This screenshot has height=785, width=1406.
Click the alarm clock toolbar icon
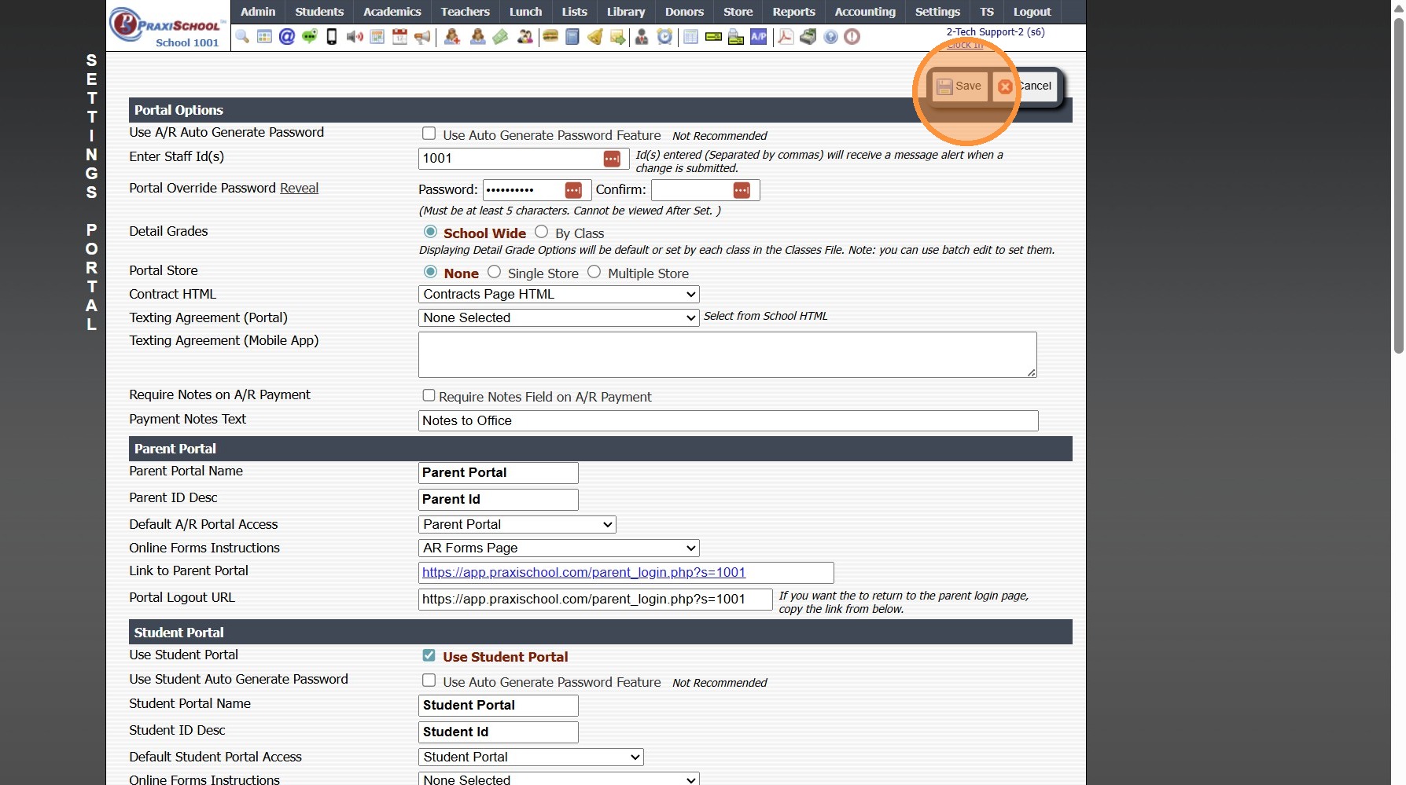(x=665, y=37)
